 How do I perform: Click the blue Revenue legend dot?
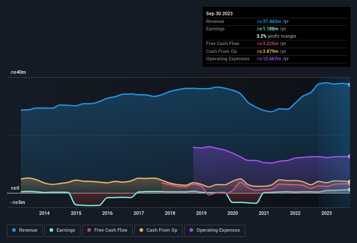coord(14,230)
